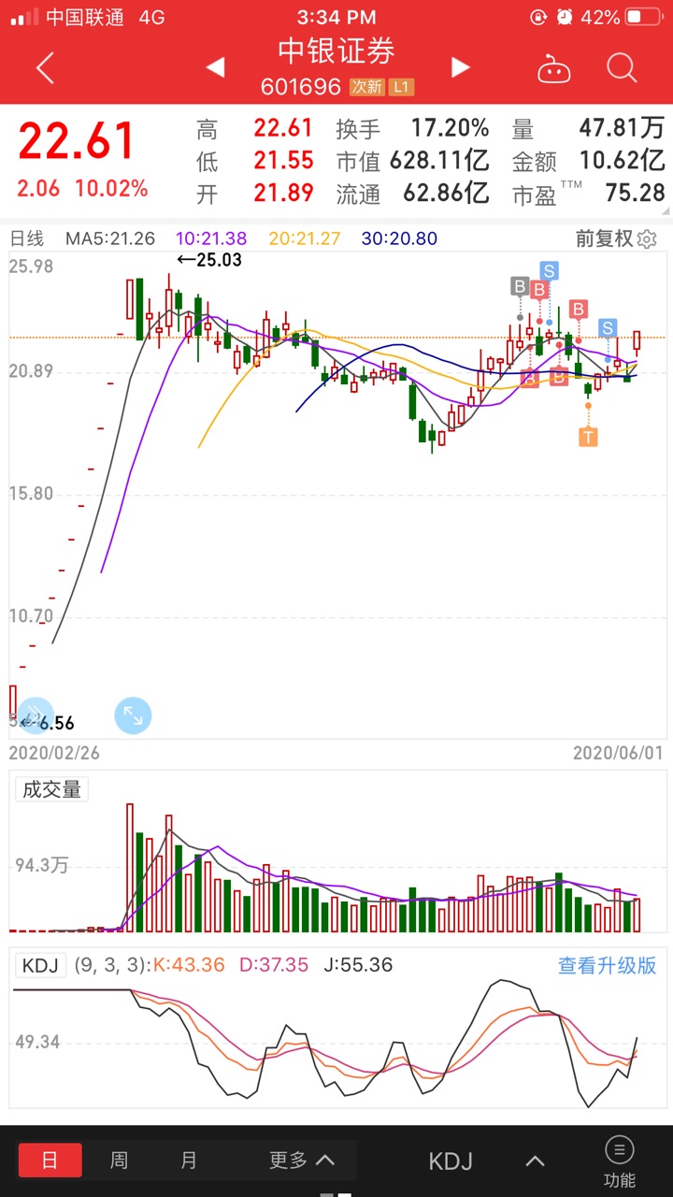Tap current price 22.61
The width and height of the screenshot is (673, 1197).
click(77, 141)
